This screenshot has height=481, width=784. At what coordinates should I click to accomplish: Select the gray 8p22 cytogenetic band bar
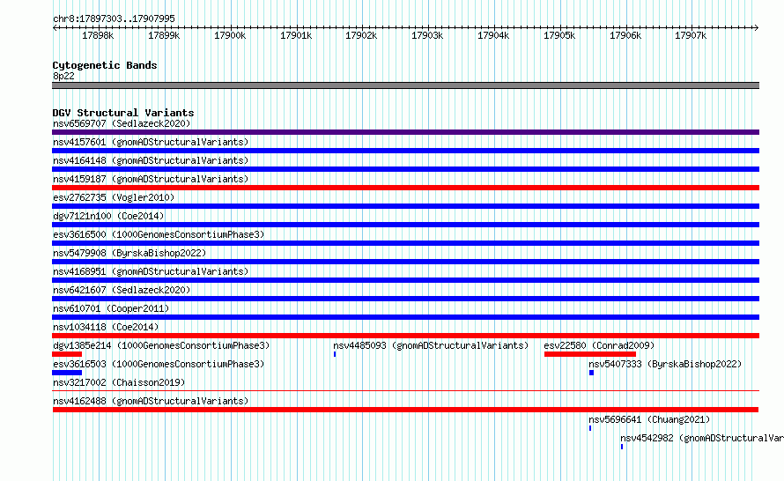click(405, 85)
